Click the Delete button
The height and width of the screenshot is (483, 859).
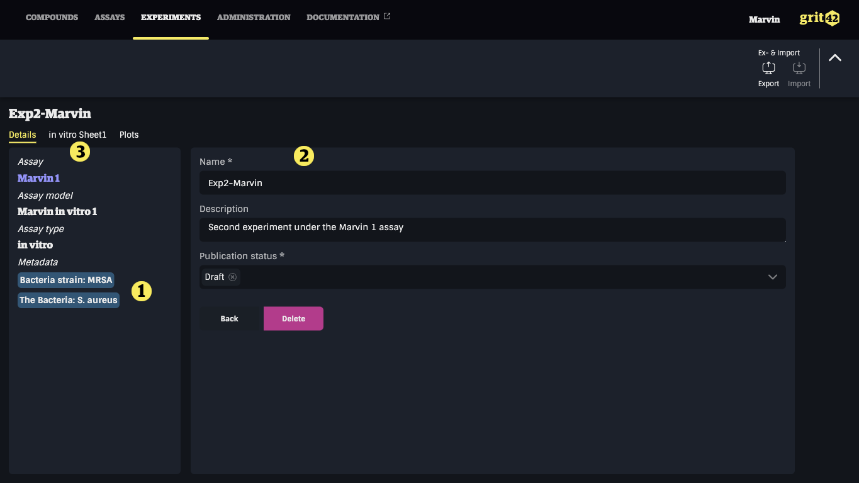pyautogui.click(x=293, y=319)
